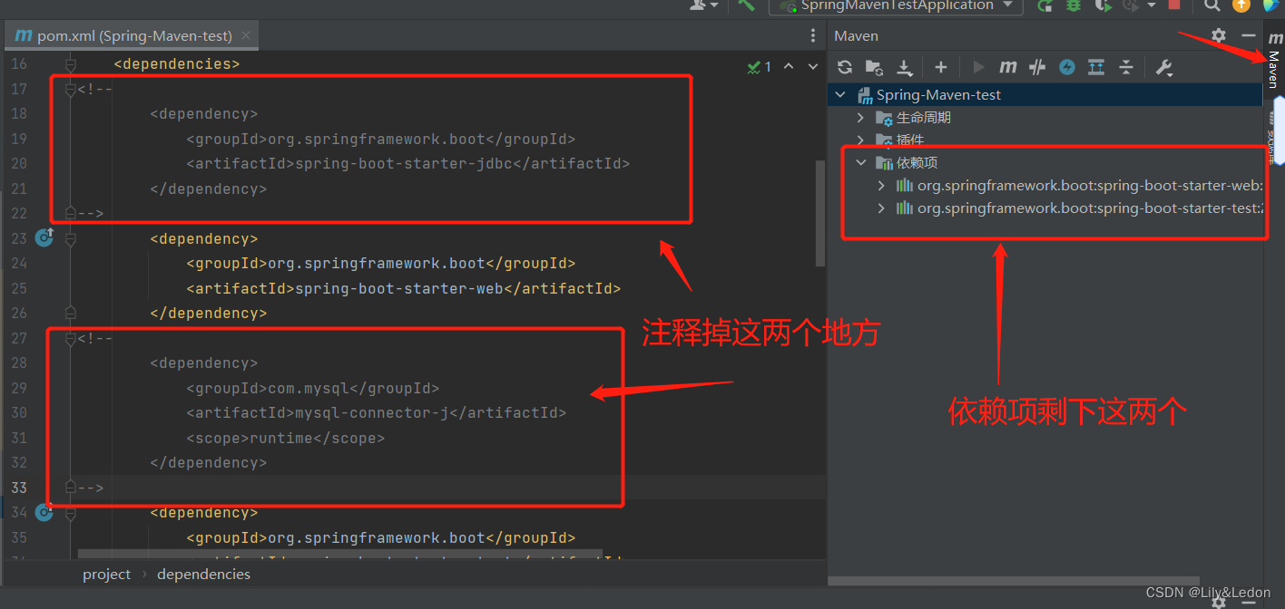Collapse all nodes in the Maven tree
This screenshot has width=1285, height=609.
tap(1126, 66)
